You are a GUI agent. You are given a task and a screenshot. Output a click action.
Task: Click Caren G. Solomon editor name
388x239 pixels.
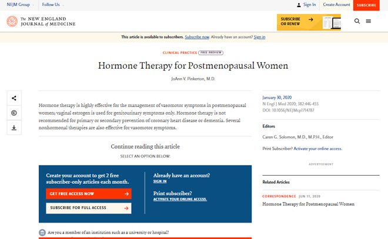[x=297, y=137]
